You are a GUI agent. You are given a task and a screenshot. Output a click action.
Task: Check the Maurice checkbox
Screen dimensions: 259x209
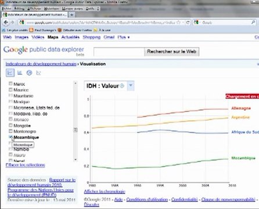[10, 89]
